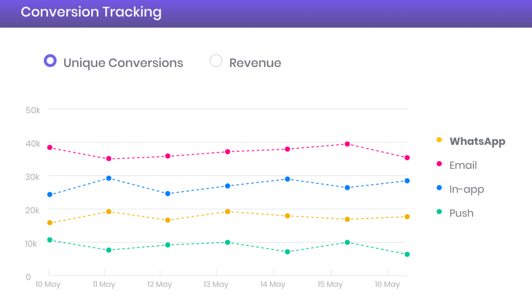The image size is (532, 292).
Task: Select the Push data point on 13 May
Action: [x=227, y=242]
